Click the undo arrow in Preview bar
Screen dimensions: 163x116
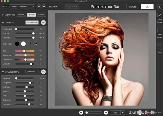coord(67,6)
